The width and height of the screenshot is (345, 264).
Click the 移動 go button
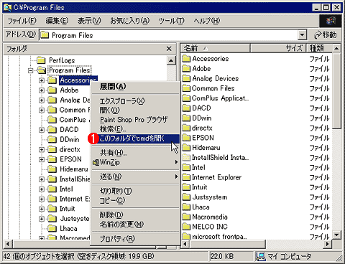326,35
